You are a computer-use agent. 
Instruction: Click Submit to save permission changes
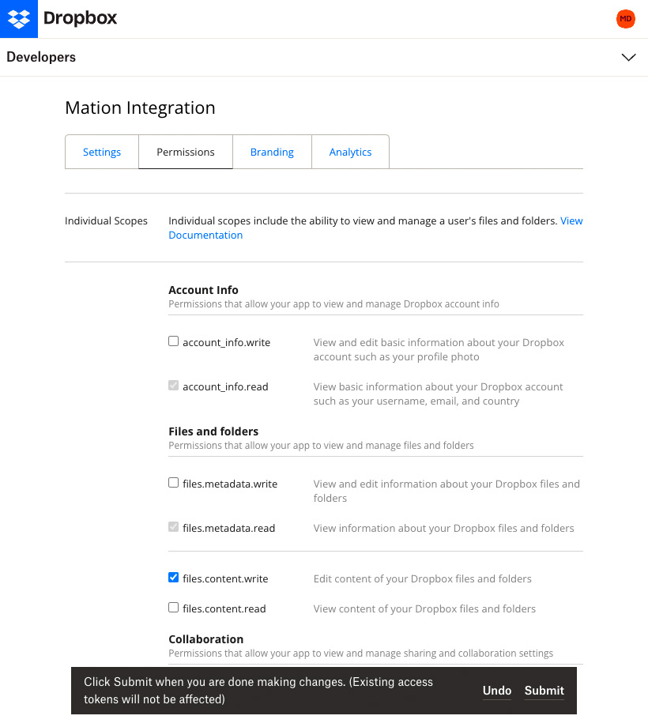coord(544,691)
